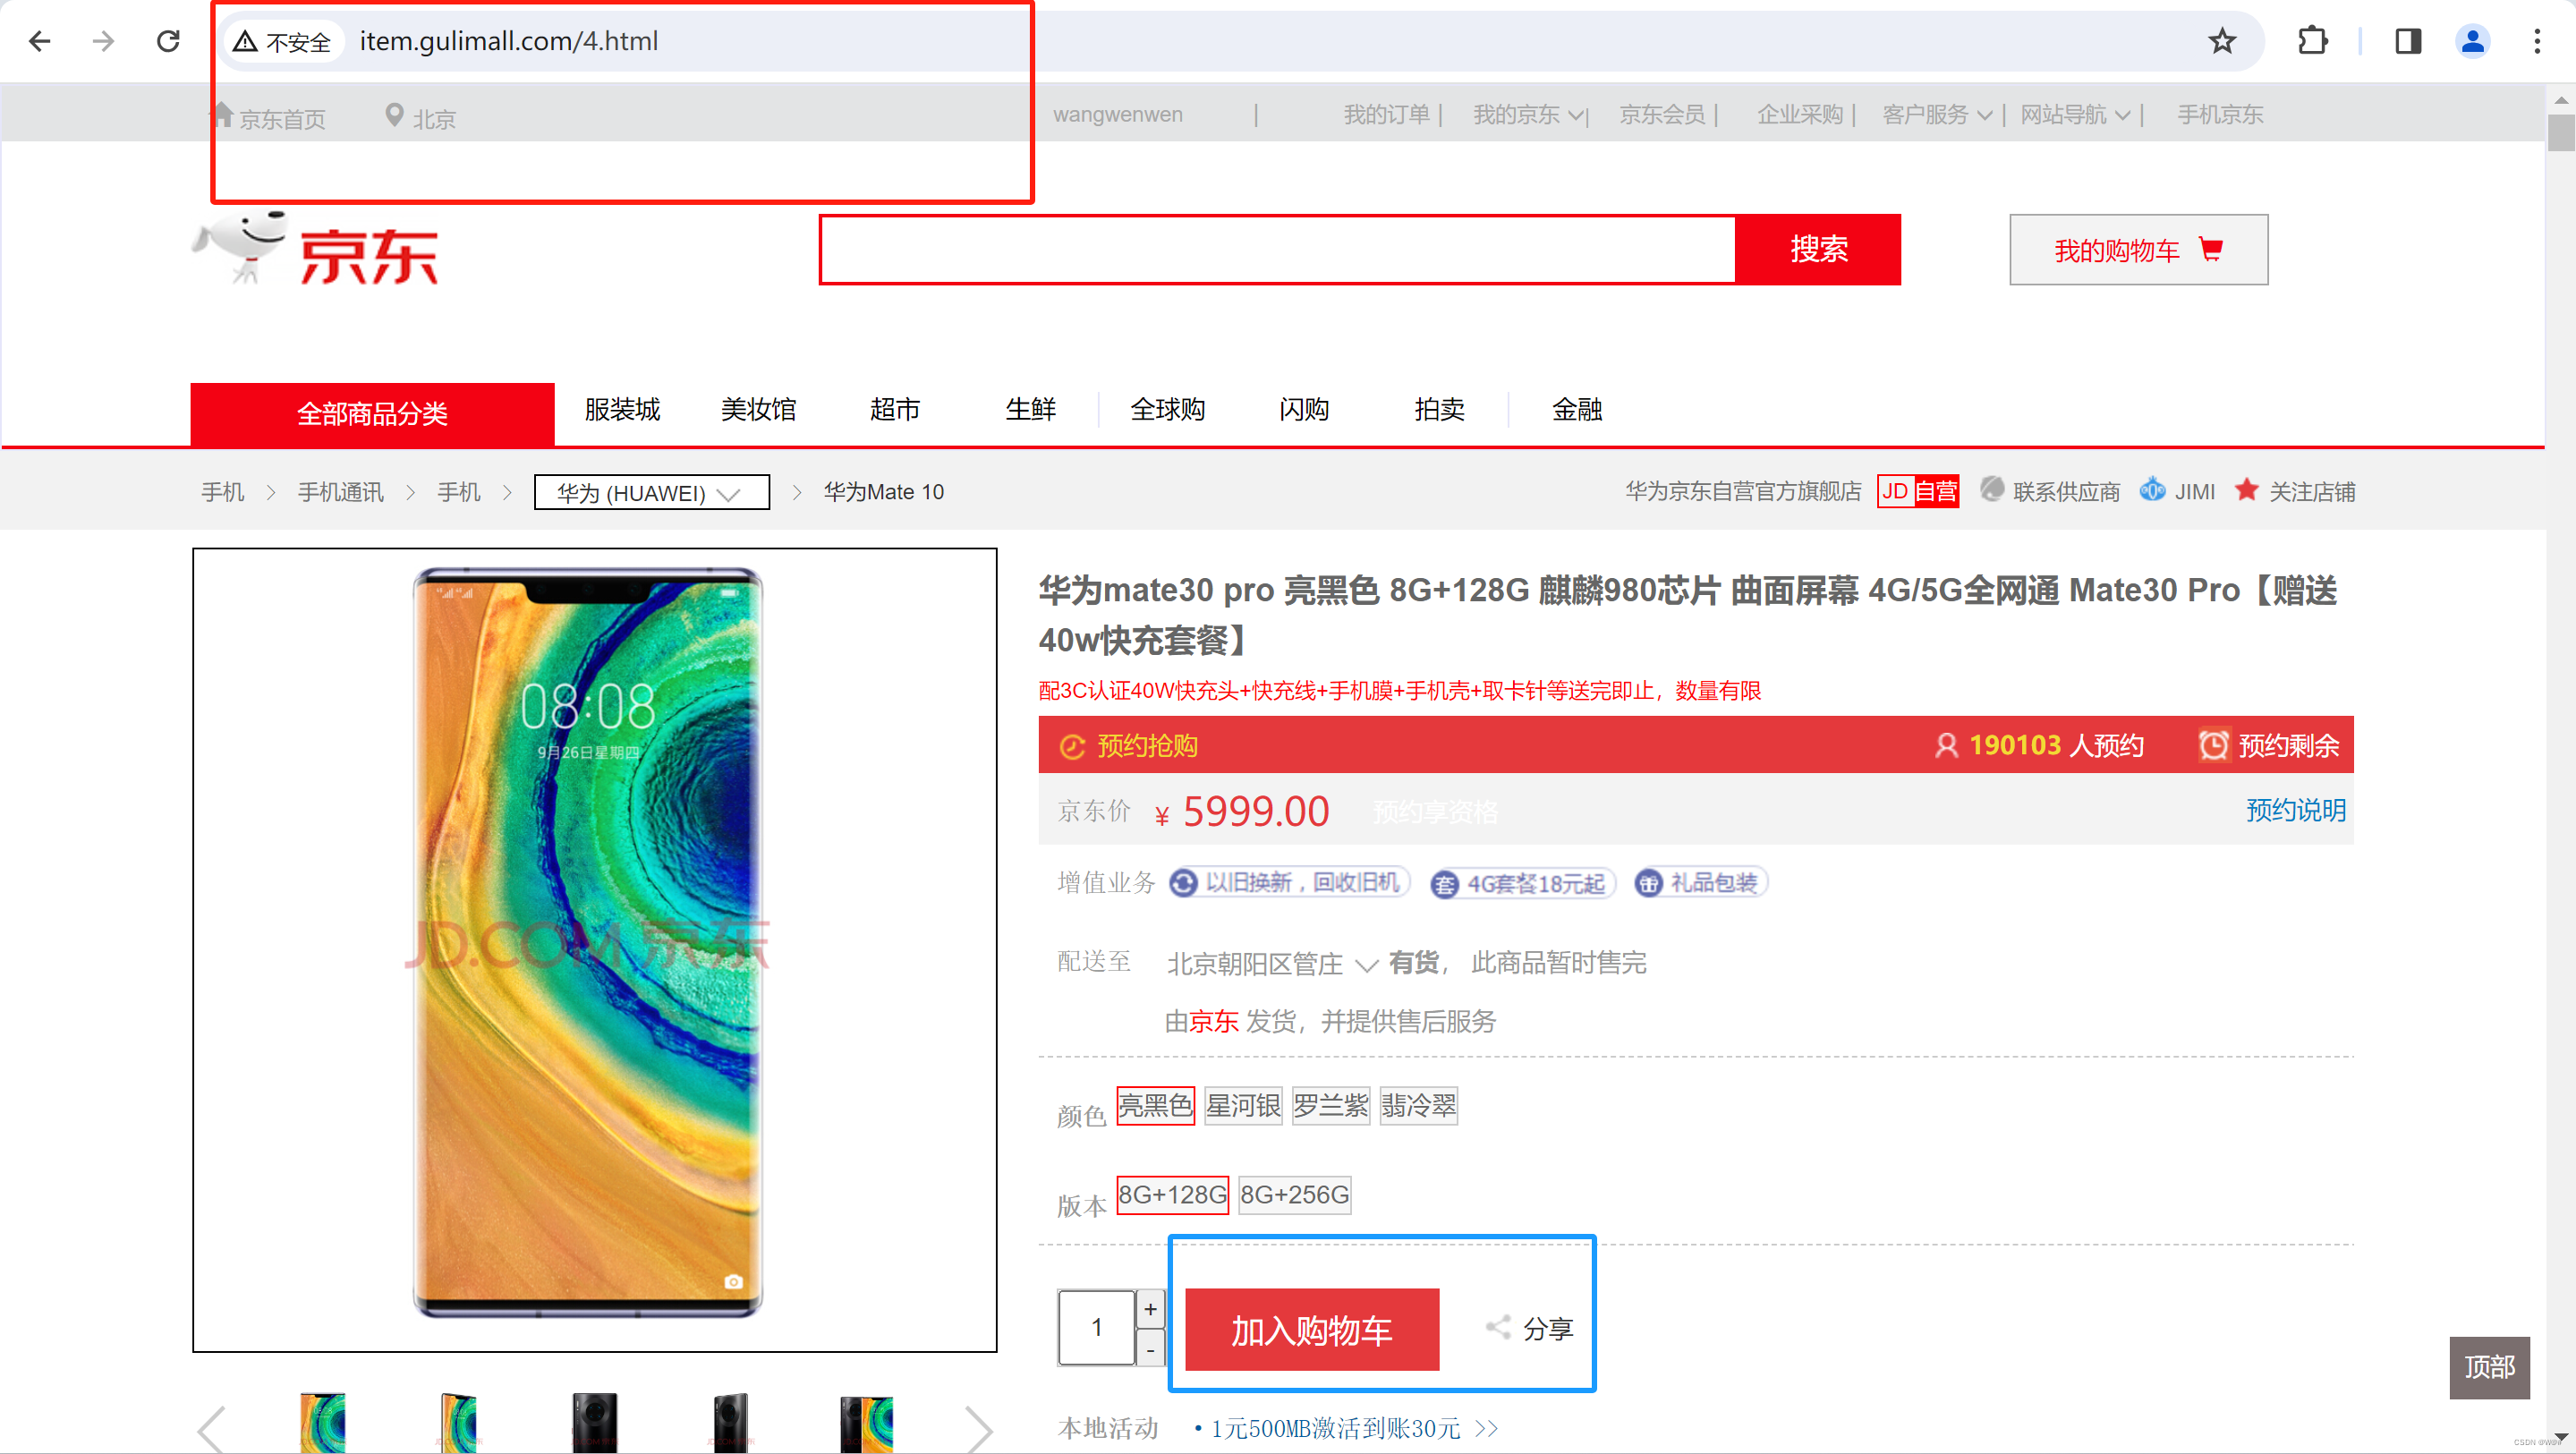The height and width of the screenshot is (1454, 2576).
Task: Decrease quantity with the minus button
Action: [1151, 1350]
